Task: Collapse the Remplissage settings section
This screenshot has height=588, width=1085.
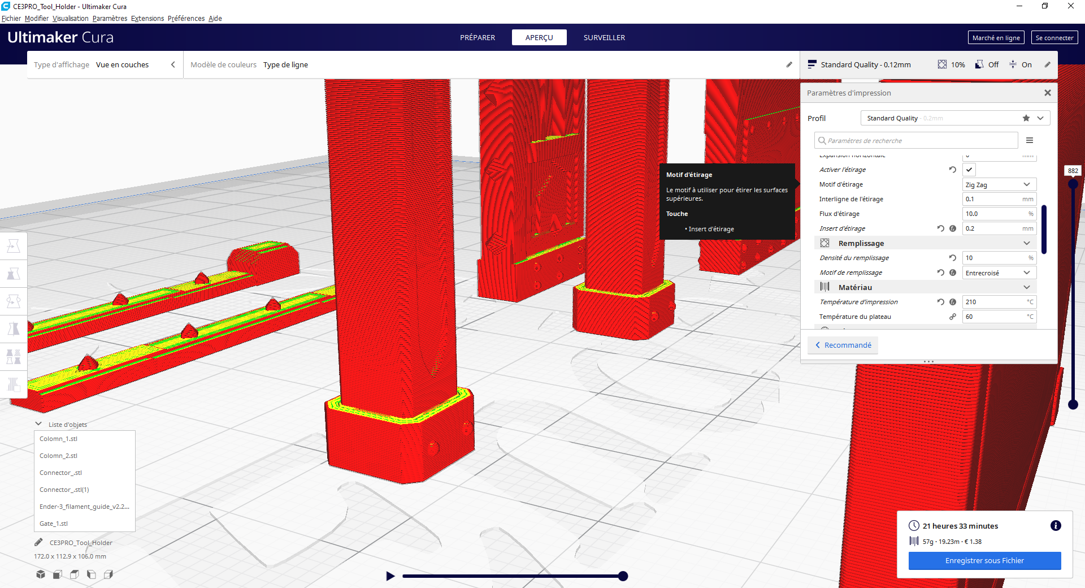Action: click(x=925, y=243)
